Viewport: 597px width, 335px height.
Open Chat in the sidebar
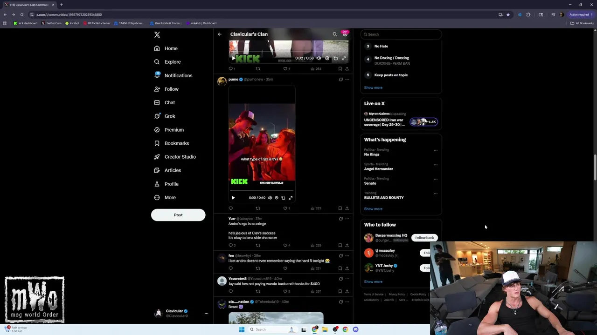(x=164, y=102)
